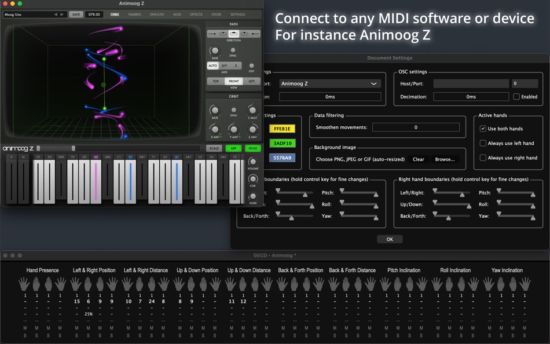Open the STORE tab
This screenshot has height=344, width=550.
[217, 14]
